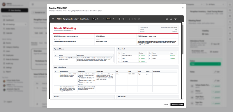Undo the last PDF annotation

[135, 19]
